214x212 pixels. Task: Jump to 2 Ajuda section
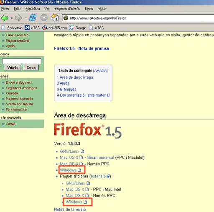pyautogui.click(x=63, y=83)
